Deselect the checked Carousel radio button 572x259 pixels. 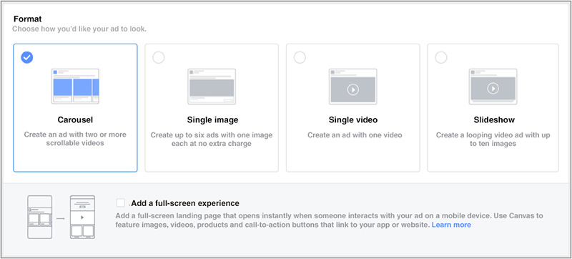click(26, 57)
